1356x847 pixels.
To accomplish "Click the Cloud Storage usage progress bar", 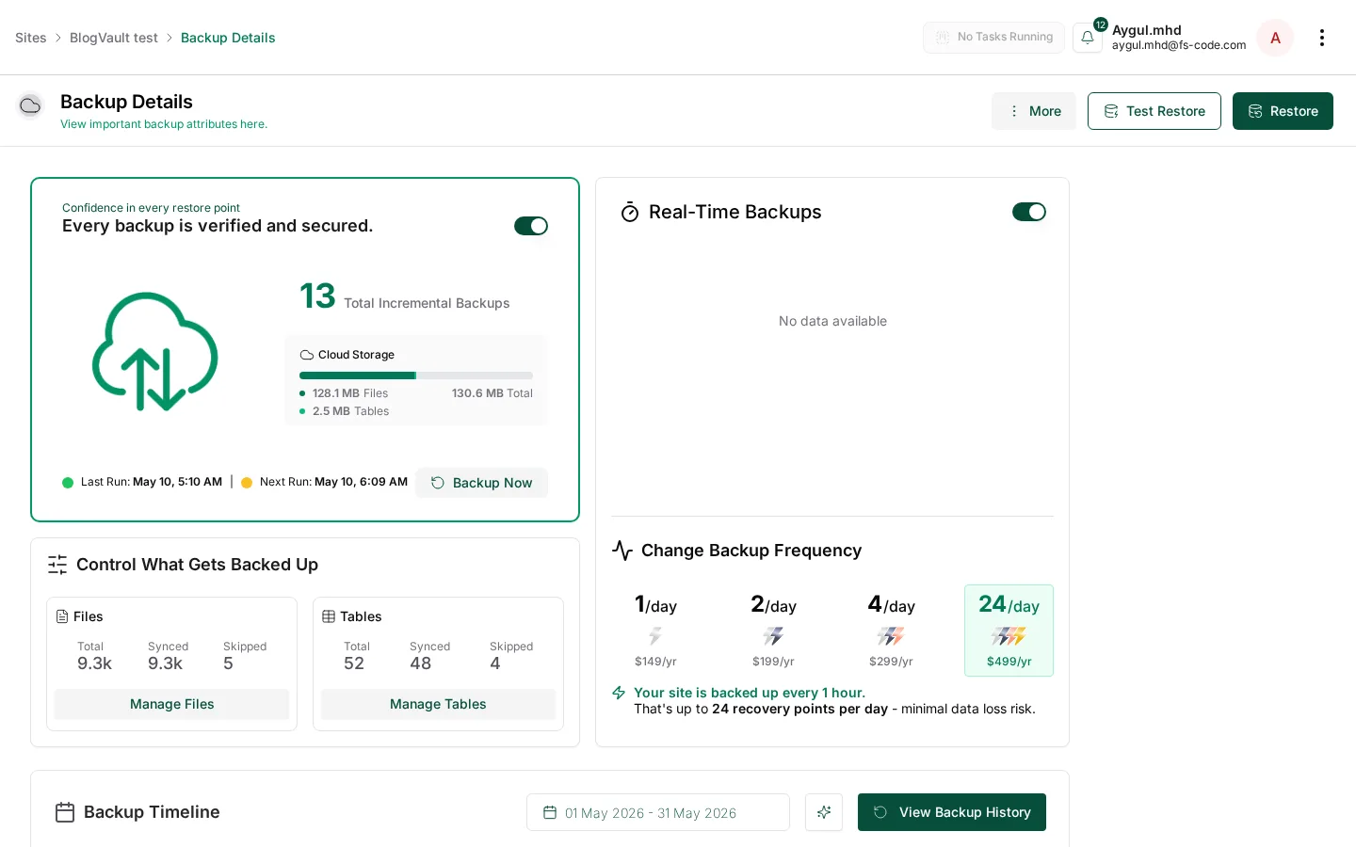I will 416,376.
